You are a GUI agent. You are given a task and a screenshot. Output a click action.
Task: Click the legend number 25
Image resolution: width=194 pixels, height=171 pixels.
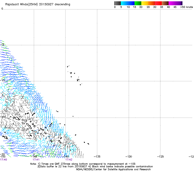148,7
